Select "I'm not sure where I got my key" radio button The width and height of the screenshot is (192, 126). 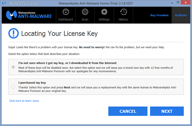(x=13, y=67)
